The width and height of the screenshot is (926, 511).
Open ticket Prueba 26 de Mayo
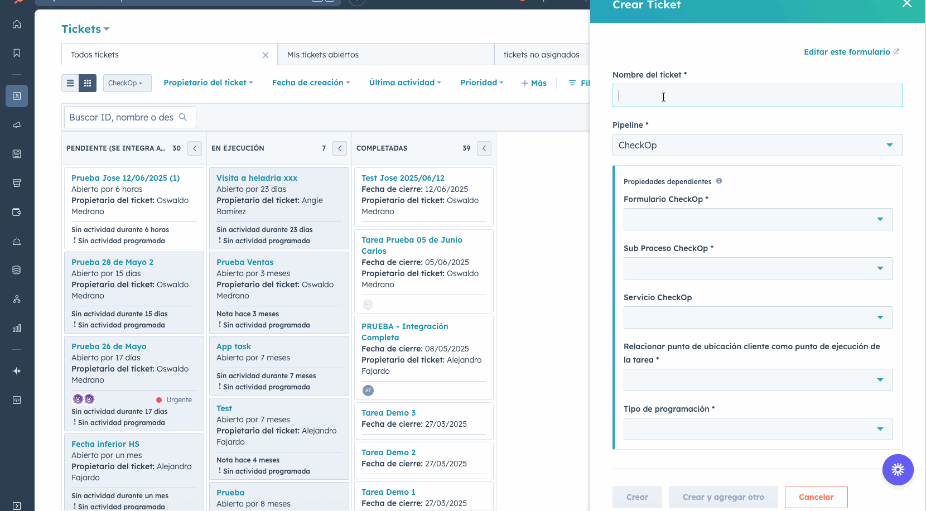[109, 346]
